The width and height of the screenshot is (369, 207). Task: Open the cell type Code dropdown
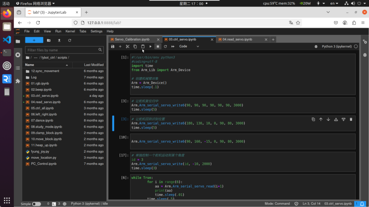click(189, 46)
